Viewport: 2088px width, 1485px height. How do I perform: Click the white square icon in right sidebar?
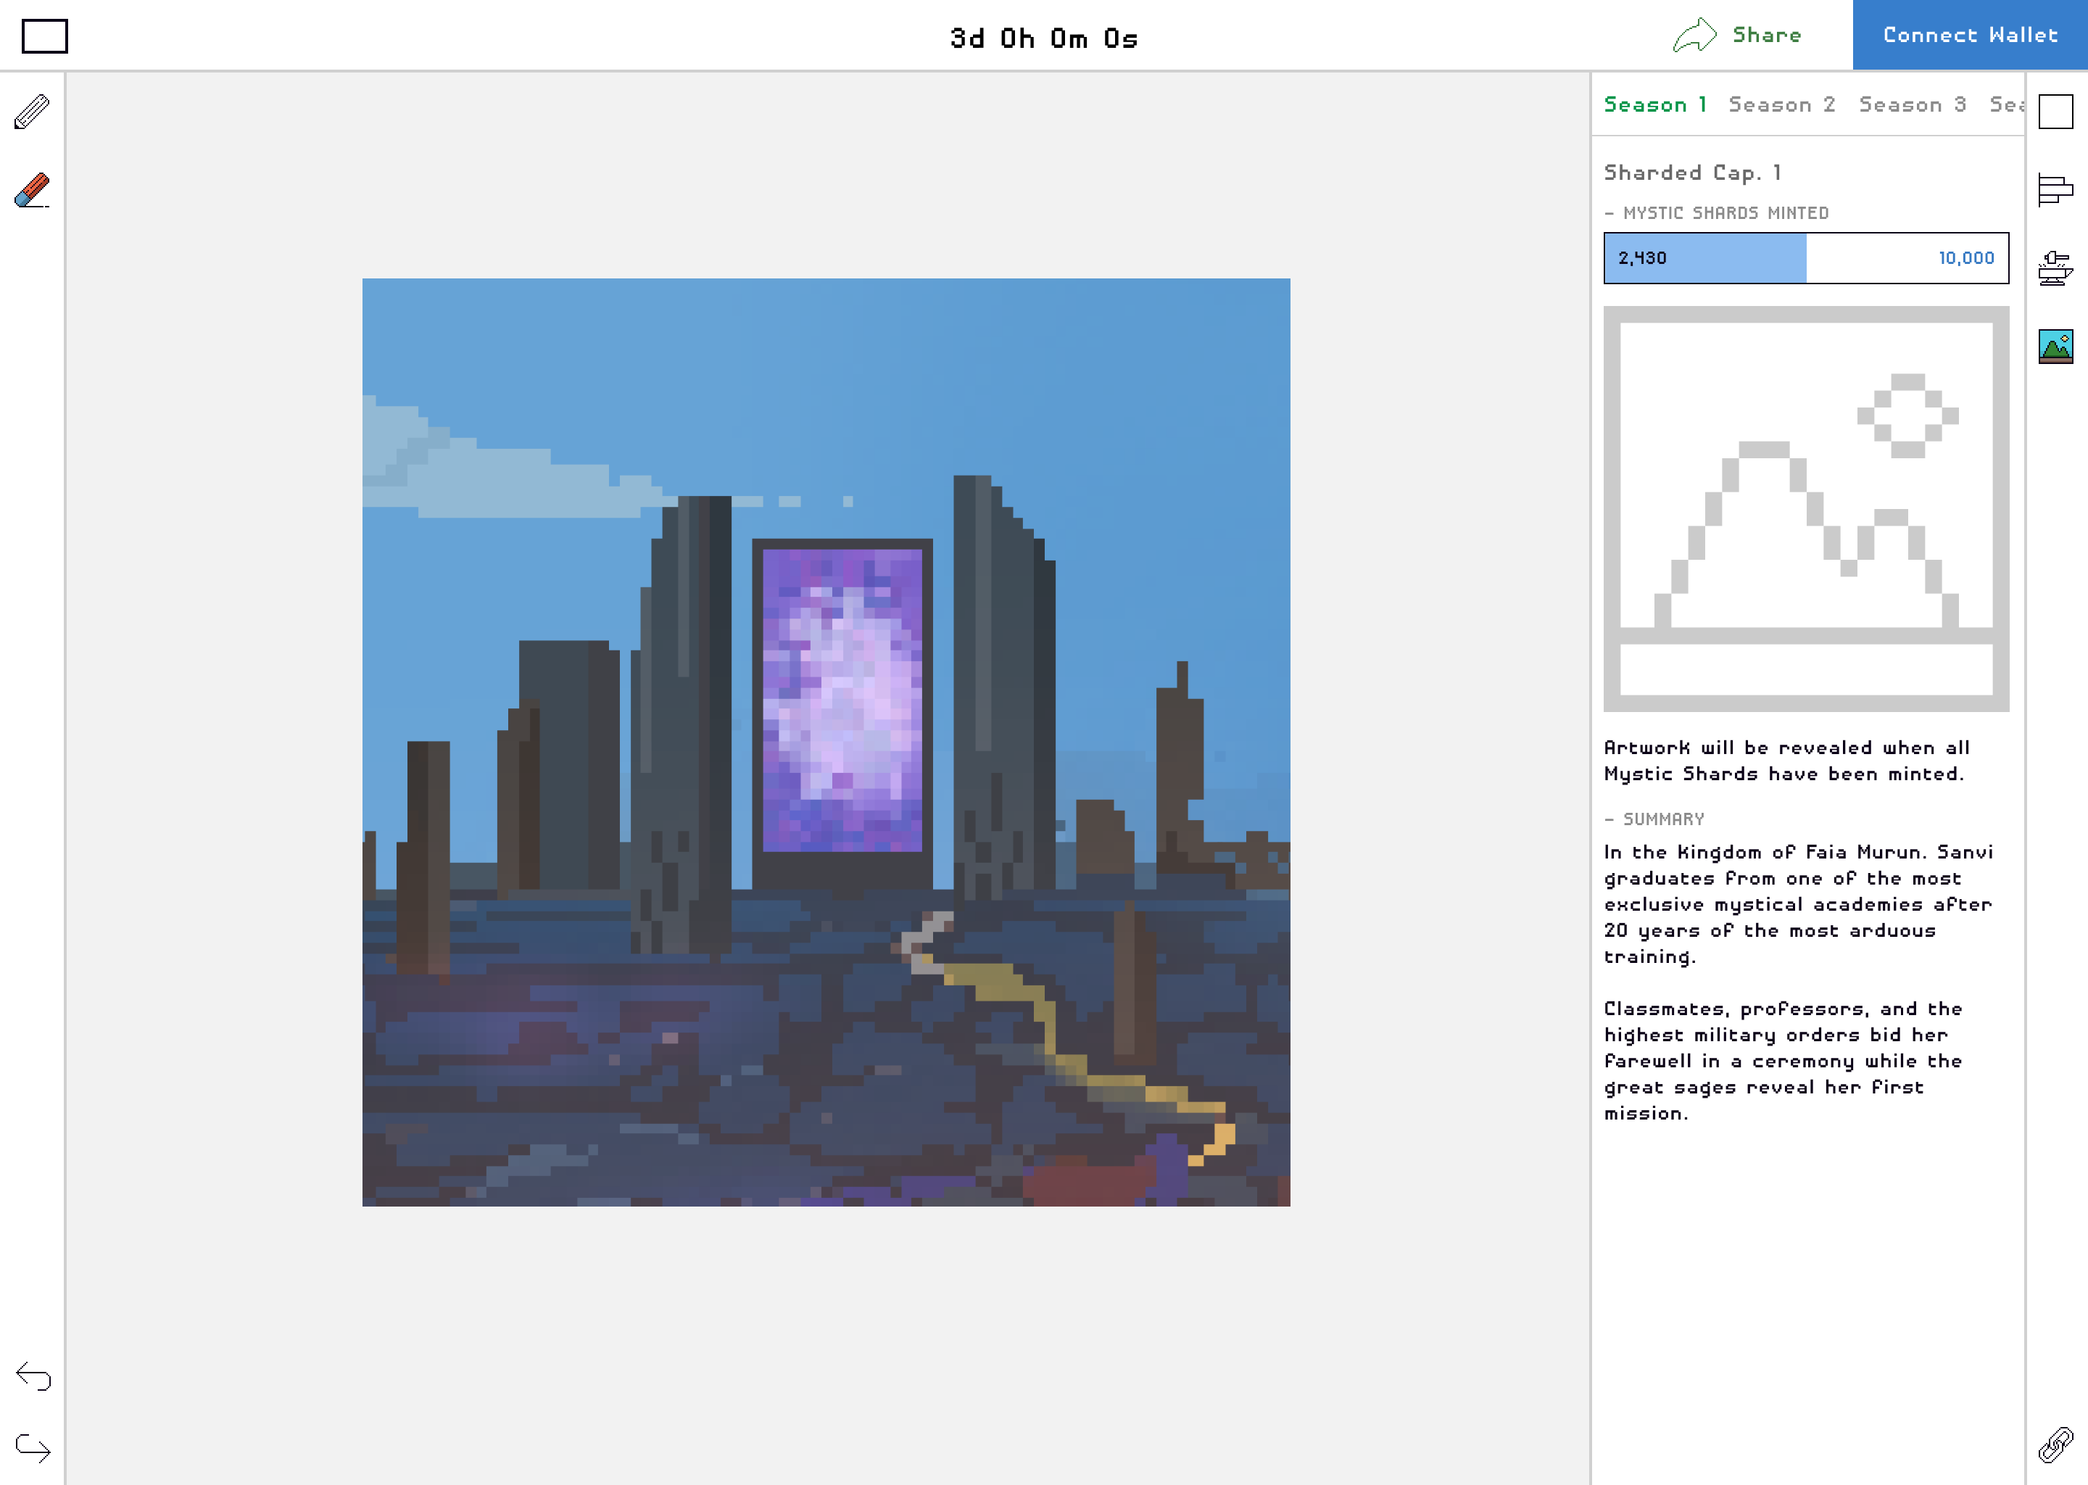[2055, 112]
